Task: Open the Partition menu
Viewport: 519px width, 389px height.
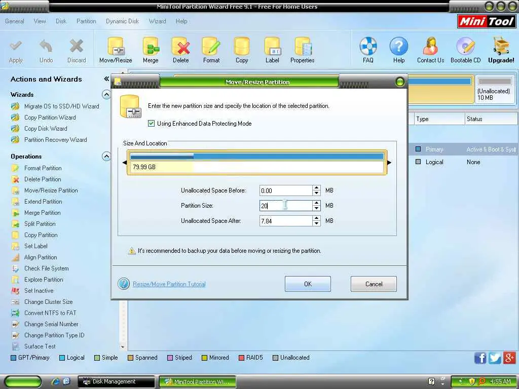Action: pos(86,21)
